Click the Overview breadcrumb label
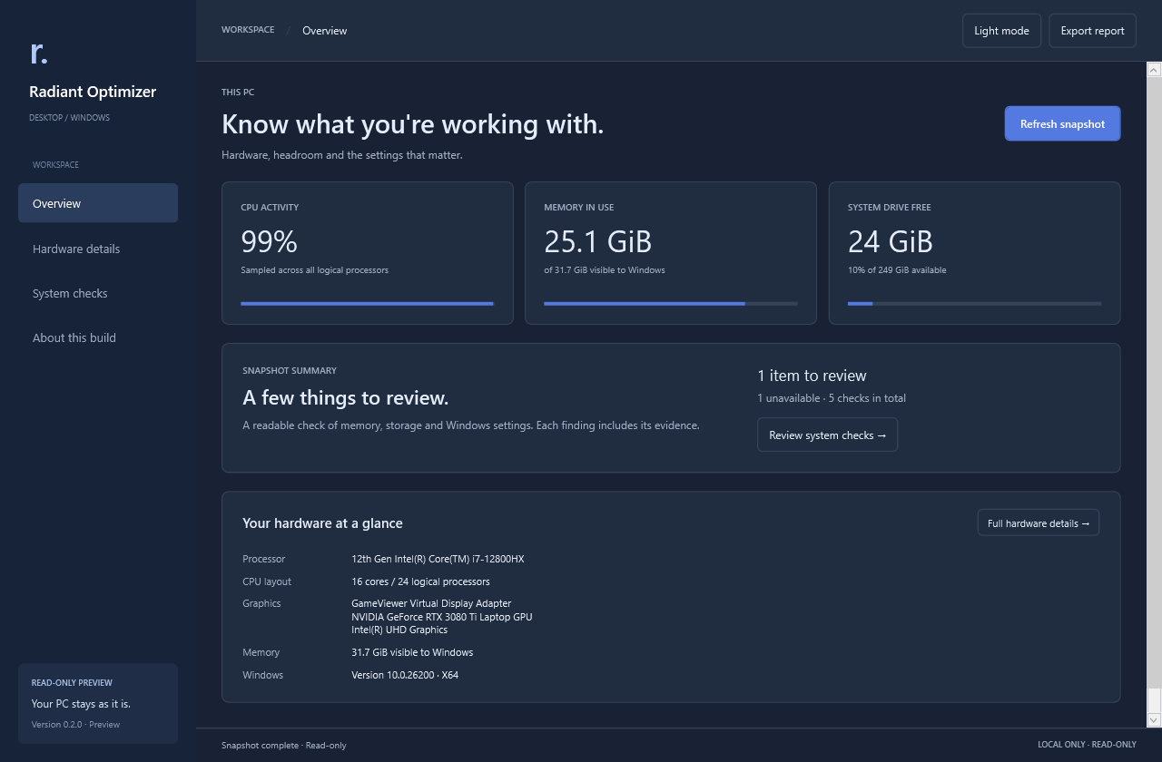This screenshot has height=762, width=1162. pyautogui.click(x=325, y=31)
